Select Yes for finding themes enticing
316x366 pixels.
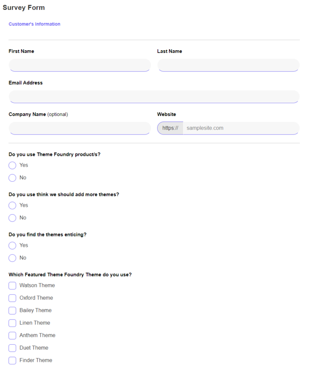[x=12, y=245]
